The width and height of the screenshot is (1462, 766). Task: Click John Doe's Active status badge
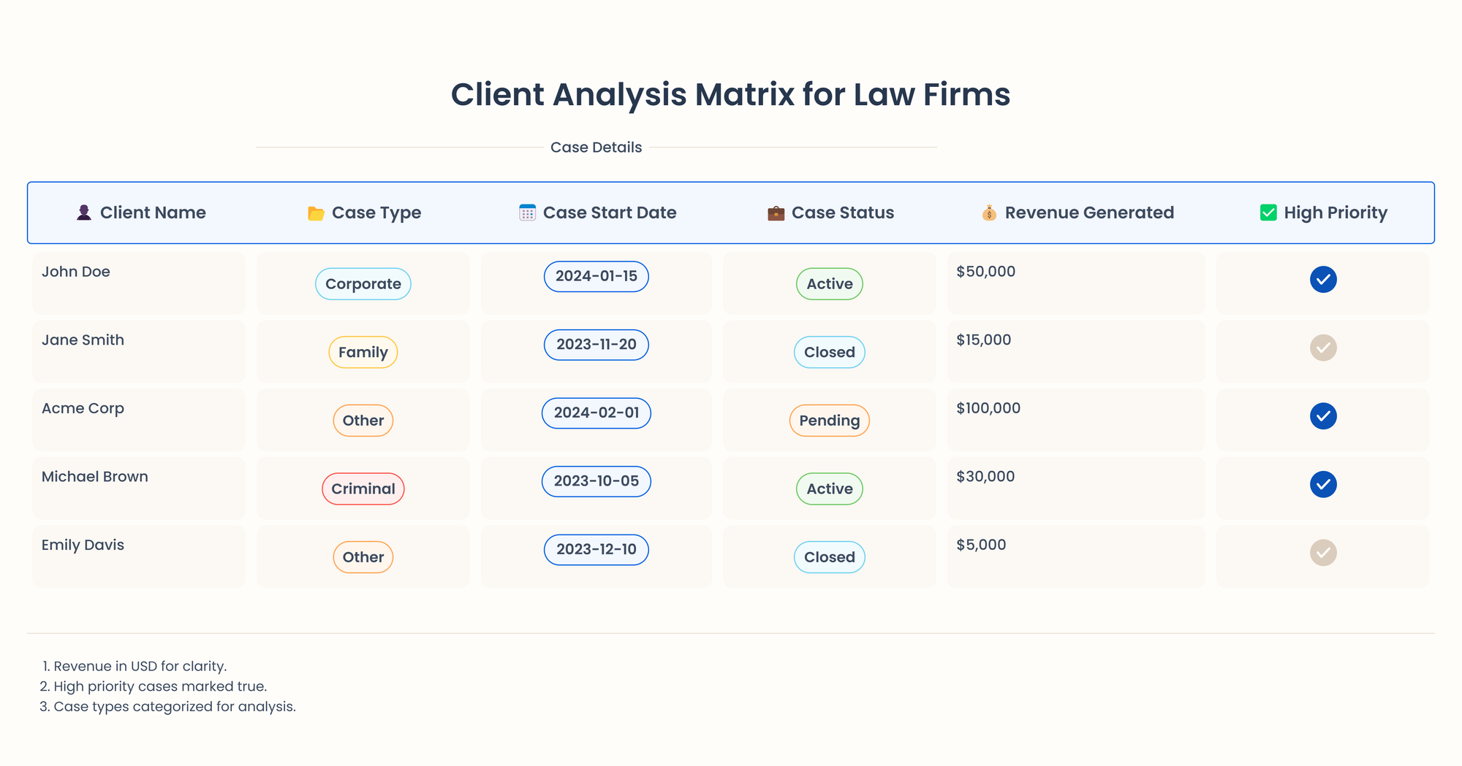tap(830, 284)
